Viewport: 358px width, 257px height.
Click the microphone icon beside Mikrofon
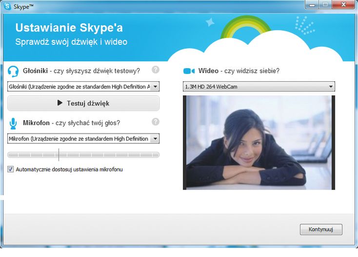pyautogui.click(x=13, y=124)
